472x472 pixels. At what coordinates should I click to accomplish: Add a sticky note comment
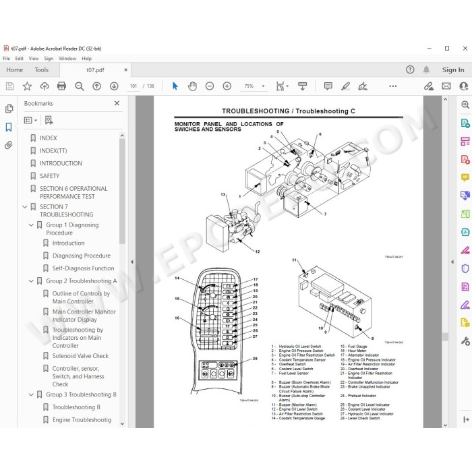(x=328, y=86)
